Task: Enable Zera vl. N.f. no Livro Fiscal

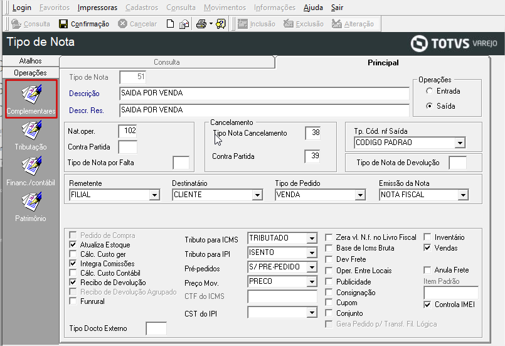Action: point(329,237)
